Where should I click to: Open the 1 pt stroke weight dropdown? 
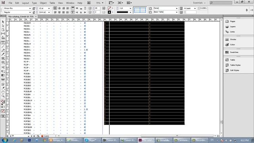coord(131,8)
